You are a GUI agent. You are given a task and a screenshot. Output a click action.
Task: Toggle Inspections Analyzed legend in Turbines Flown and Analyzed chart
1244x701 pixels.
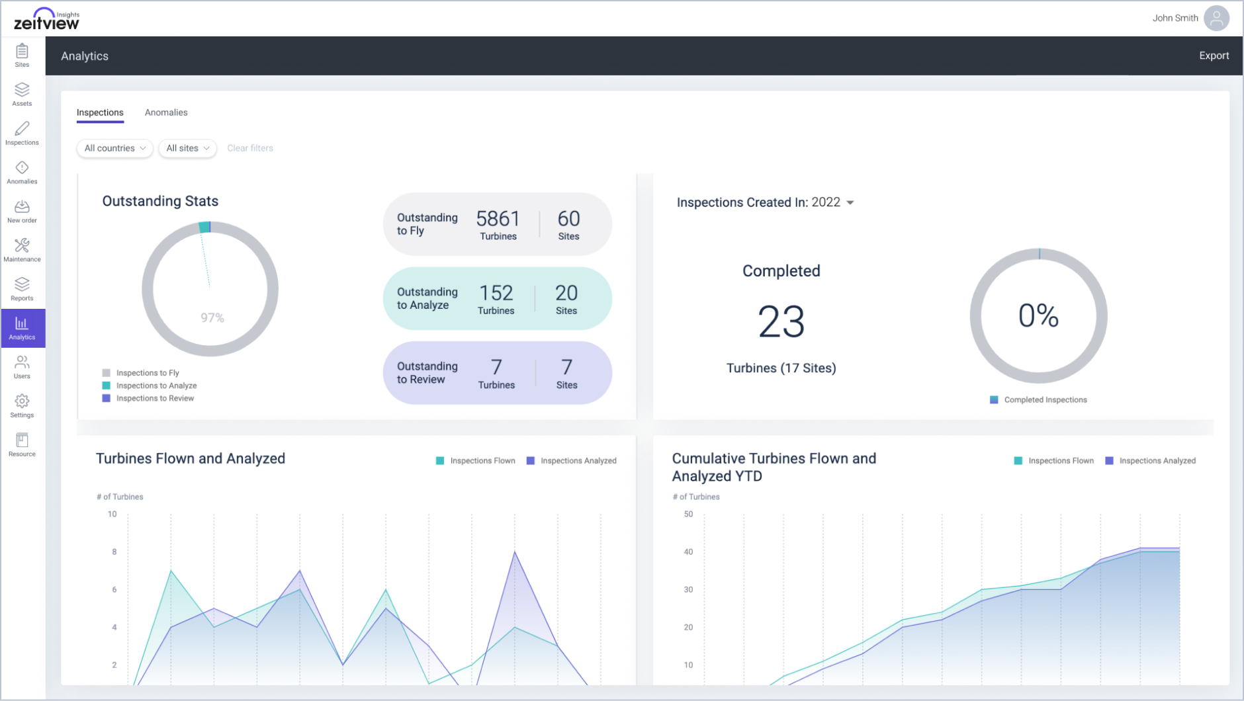(571, 461)
